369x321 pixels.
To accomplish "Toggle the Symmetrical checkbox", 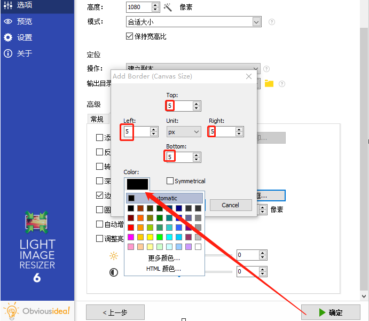I will 170,181.
